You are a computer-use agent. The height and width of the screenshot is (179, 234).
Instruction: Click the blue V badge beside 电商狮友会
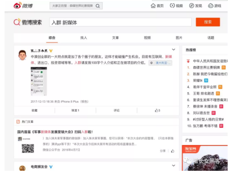click(51, 167)
